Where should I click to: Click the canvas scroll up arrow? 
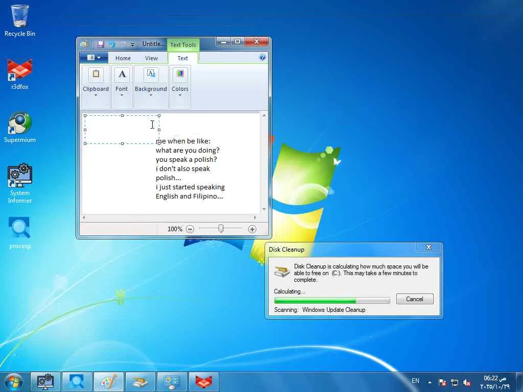[x=264, y=116]
